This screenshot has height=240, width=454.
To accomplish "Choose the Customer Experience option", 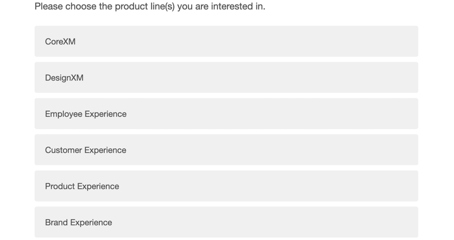I will (x=226, y=150).
